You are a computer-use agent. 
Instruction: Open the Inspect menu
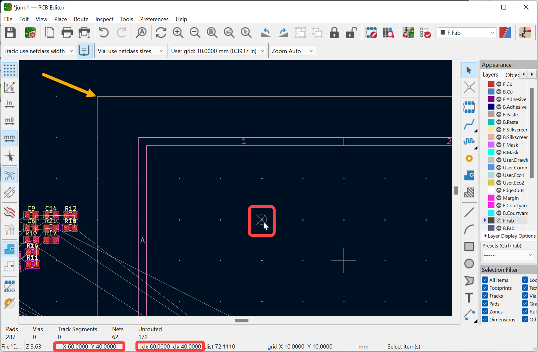coord(104,19)
